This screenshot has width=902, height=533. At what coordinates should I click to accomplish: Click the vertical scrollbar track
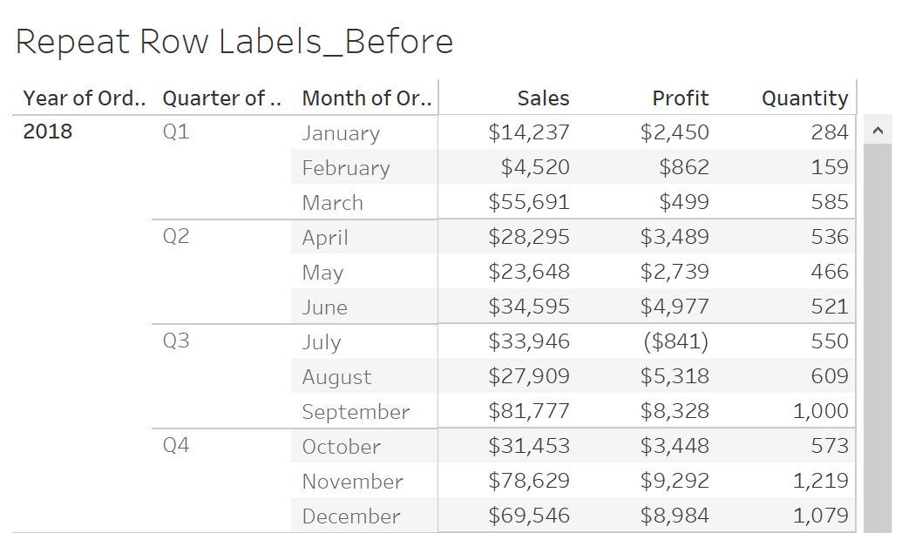(878, 339)
